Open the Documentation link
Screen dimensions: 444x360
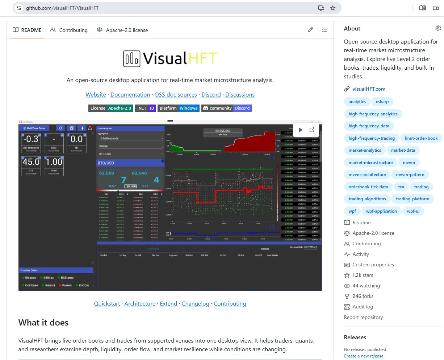point(130,94)
